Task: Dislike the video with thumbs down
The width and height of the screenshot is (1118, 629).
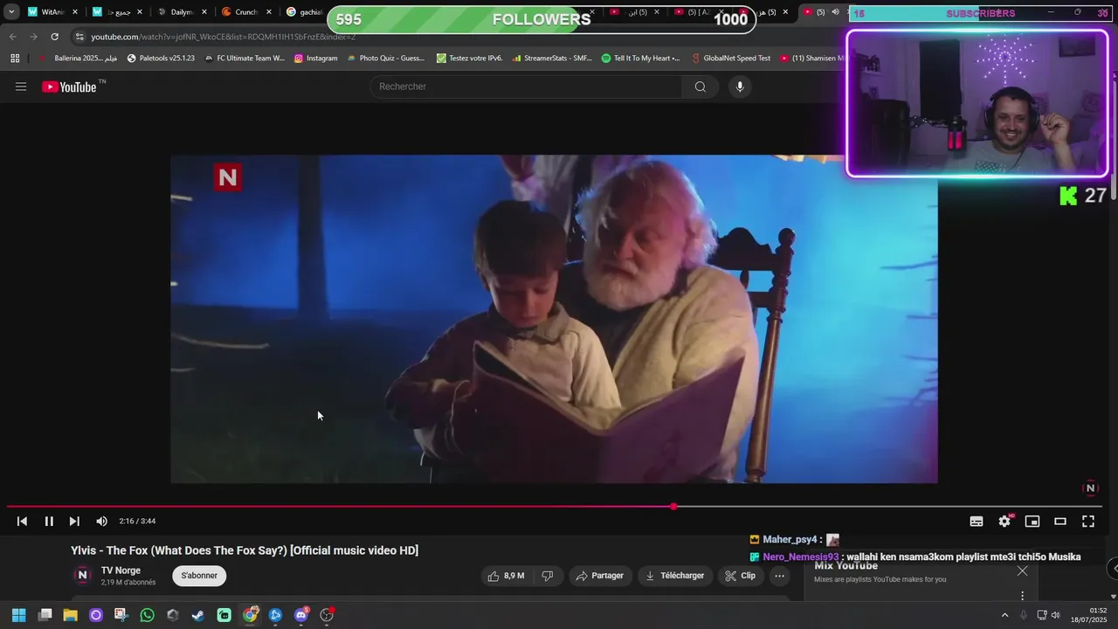Action: point(548,576)
